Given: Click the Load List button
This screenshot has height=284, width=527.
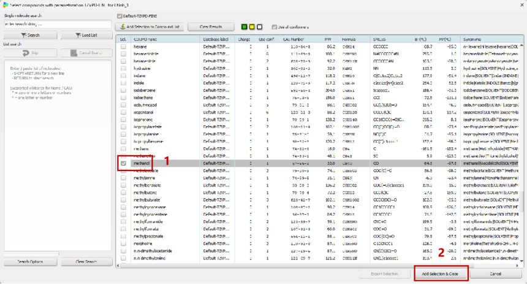Looking at the screenshot, I should click(86, 36).
